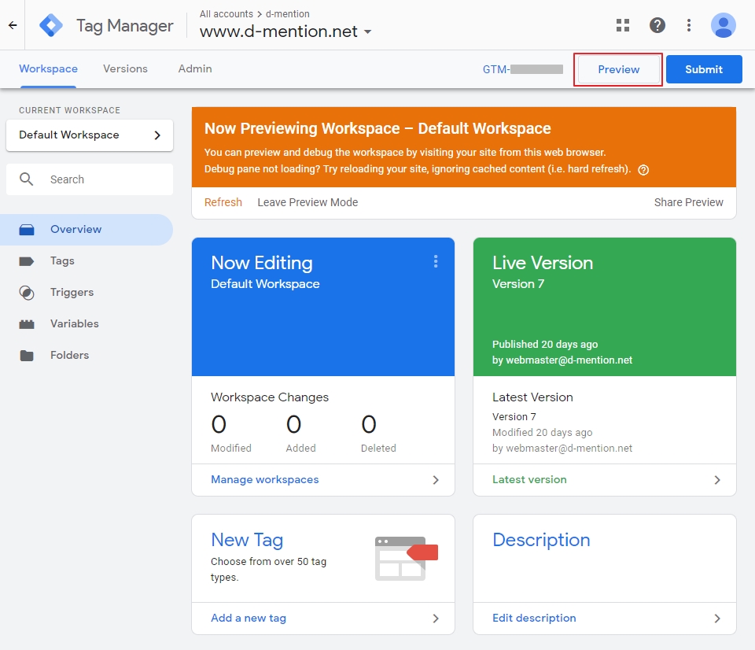Click the Description heading
This screenshot has height=650, width=755.
pos(541,540)
